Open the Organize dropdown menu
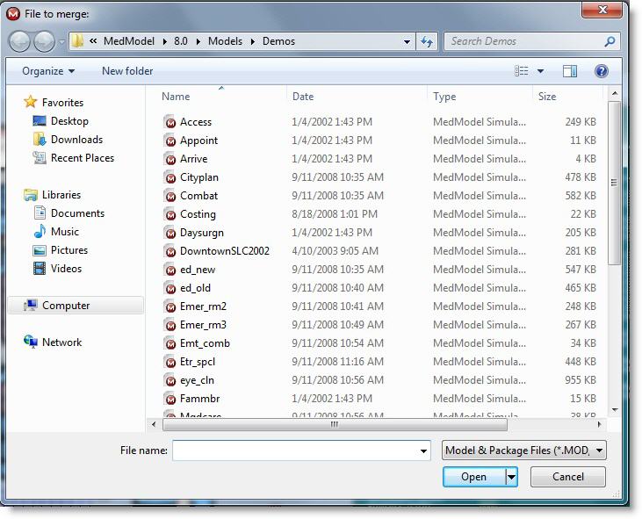The image size is (642, 519). click(48, 71)
